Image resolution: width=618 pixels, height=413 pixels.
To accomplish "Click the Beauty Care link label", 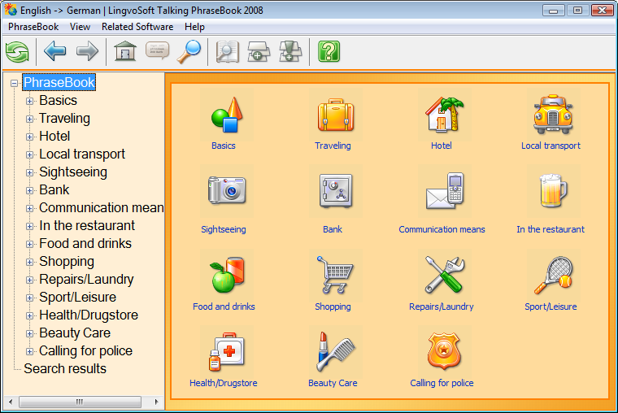I will pos(333,383).
